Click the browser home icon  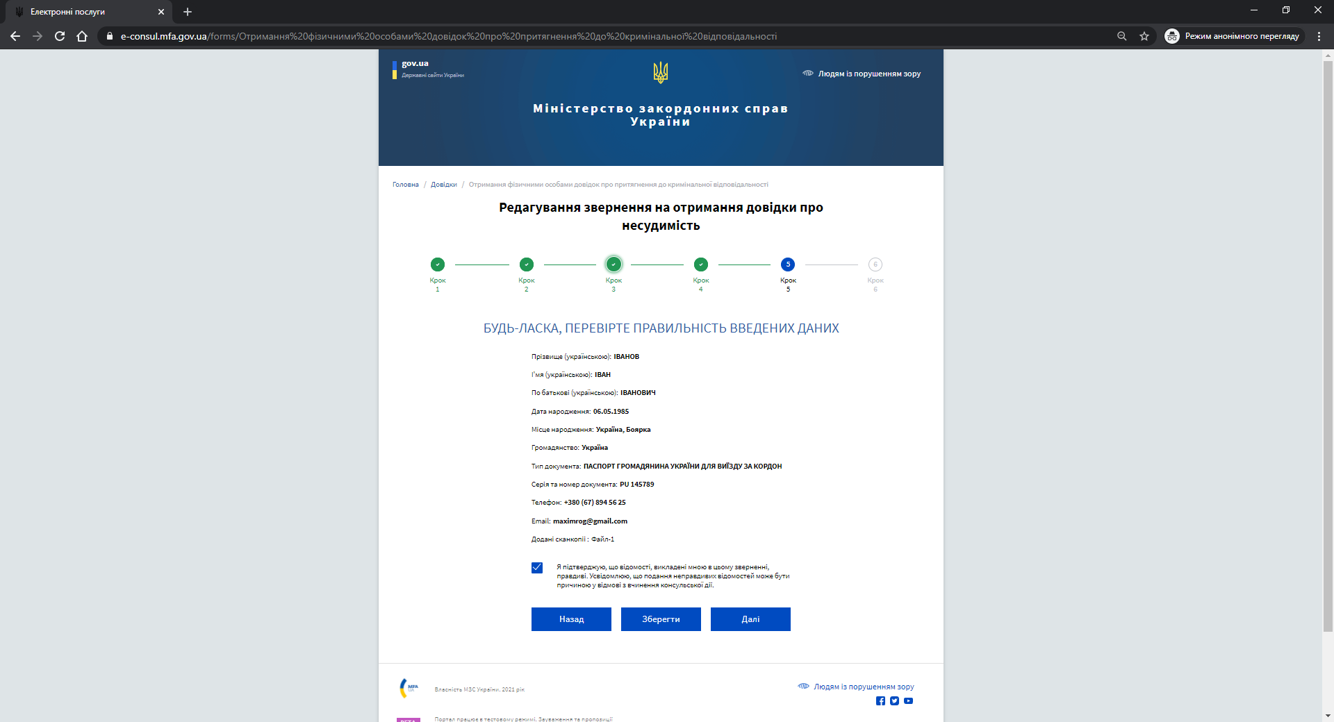[x=82, y=36]
